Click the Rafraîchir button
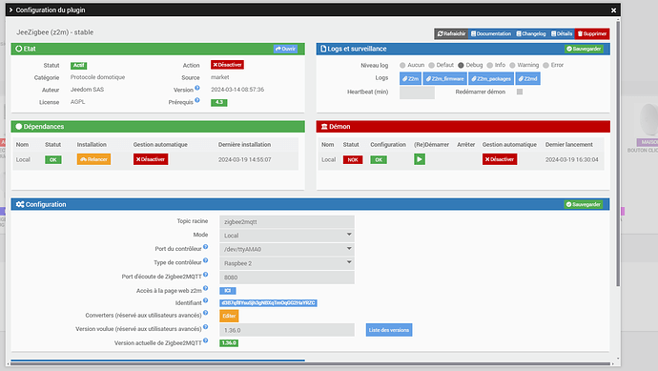This screenshot has width=658, height=371. pos(451,33)
